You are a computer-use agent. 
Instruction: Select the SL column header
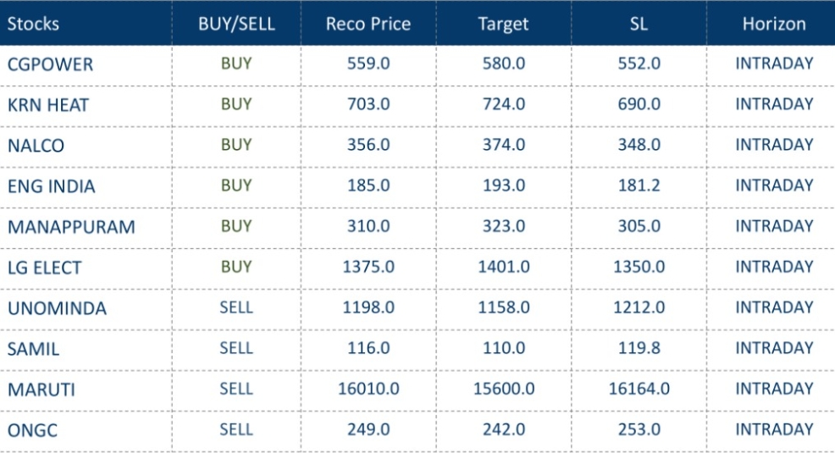point(639,24)
